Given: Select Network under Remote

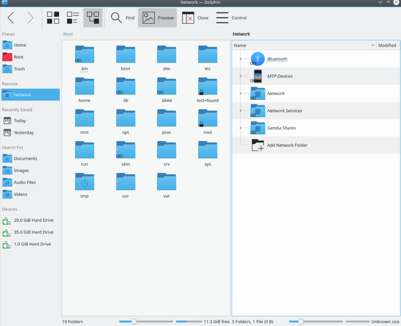Looking at the screenshot, I should [x=30, y=95].
